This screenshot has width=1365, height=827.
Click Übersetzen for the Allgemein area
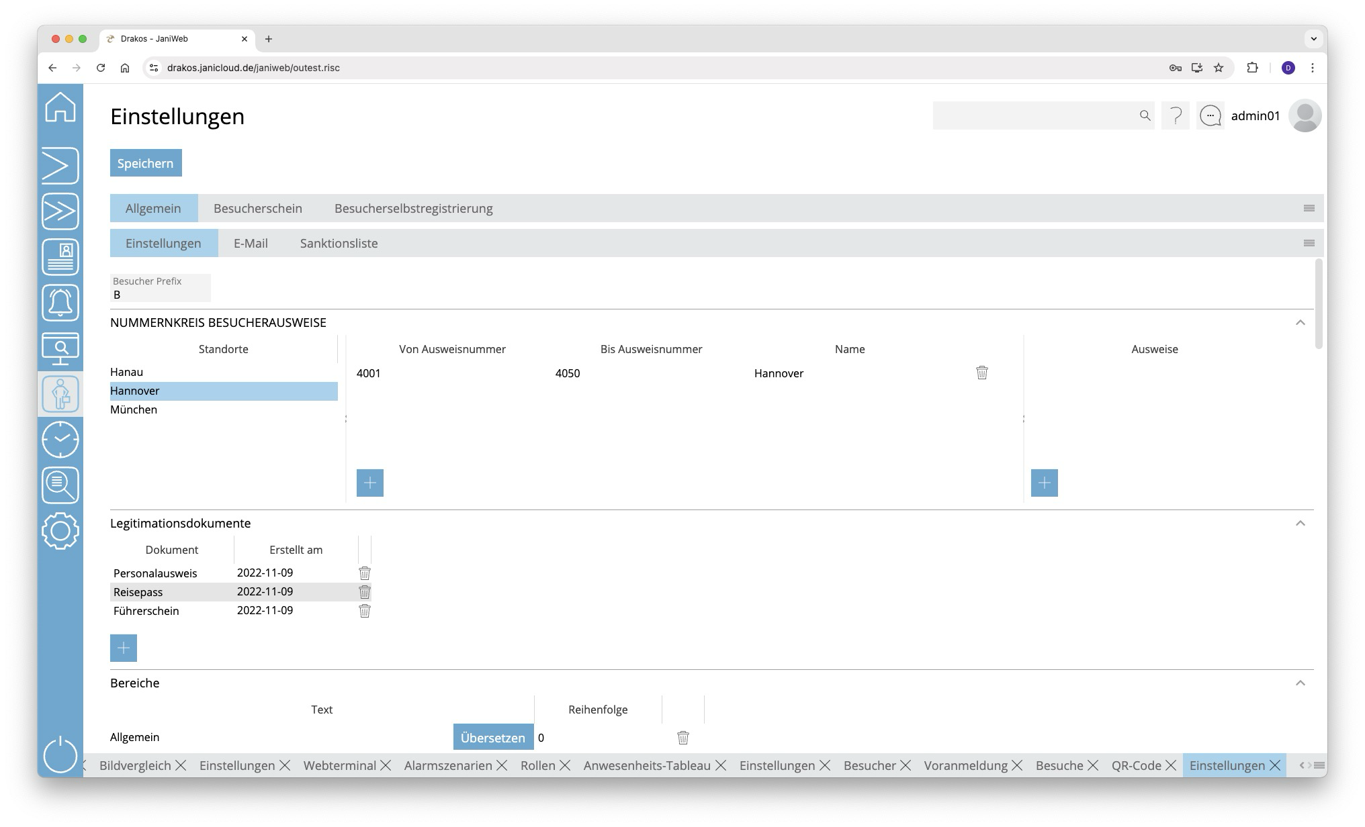tap(493, 738)
